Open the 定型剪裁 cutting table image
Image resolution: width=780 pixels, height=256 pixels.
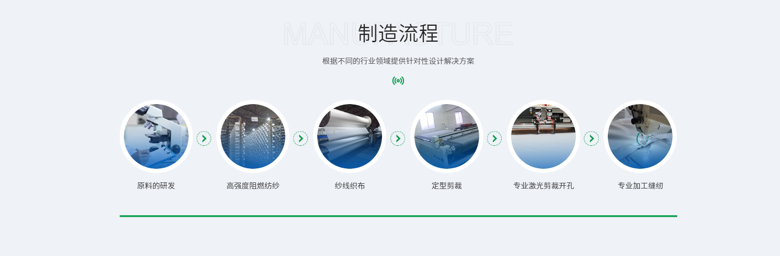tap(447, 136)
